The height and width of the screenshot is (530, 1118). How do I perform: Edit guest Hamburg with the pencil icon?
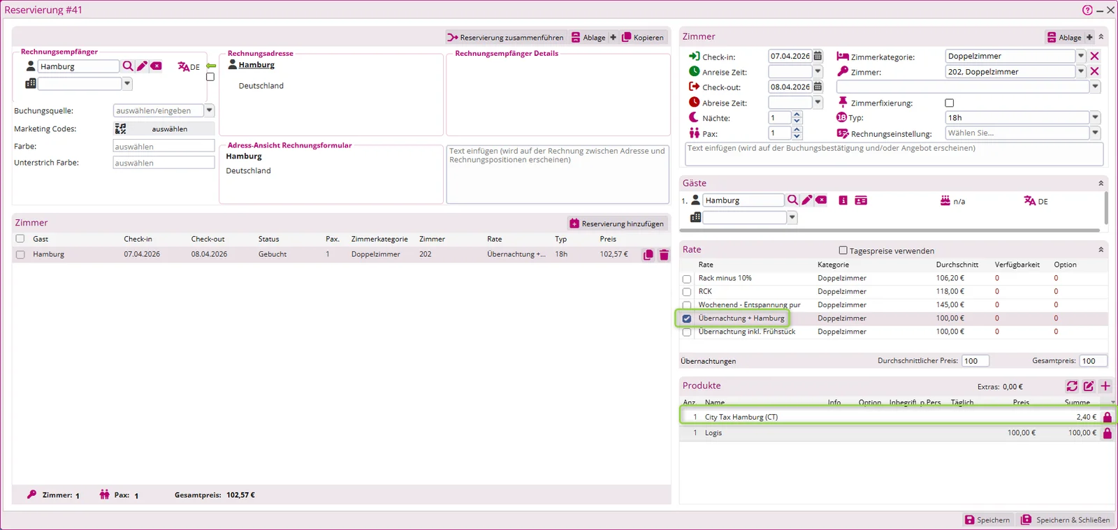806,200
